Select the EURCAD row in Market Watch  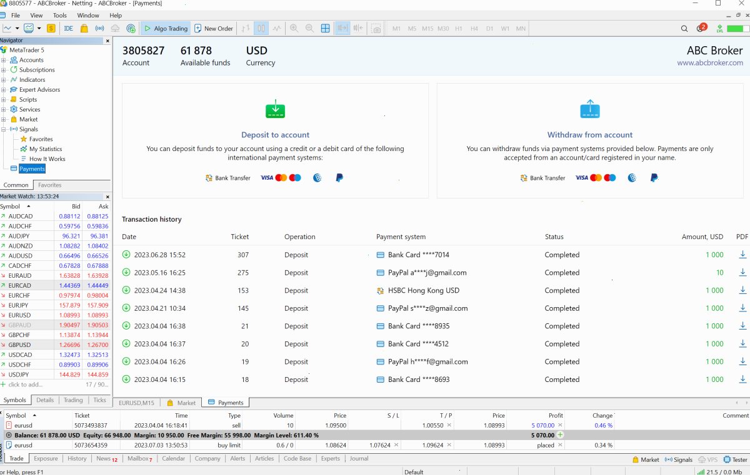pos(56,285)
